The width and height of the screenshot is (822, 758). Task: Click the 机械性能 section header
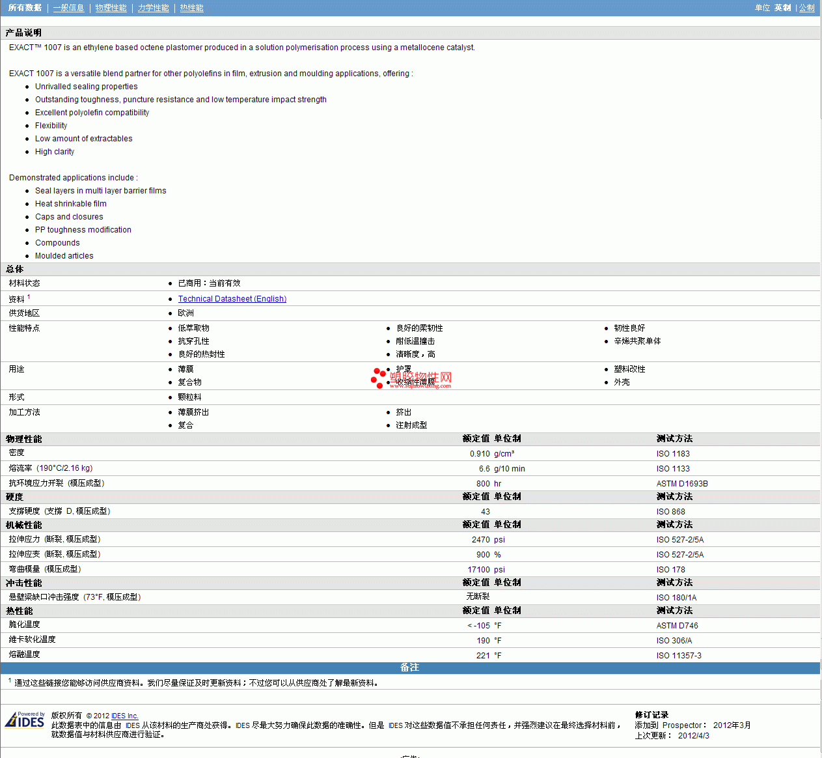click(x=23, y=525)
